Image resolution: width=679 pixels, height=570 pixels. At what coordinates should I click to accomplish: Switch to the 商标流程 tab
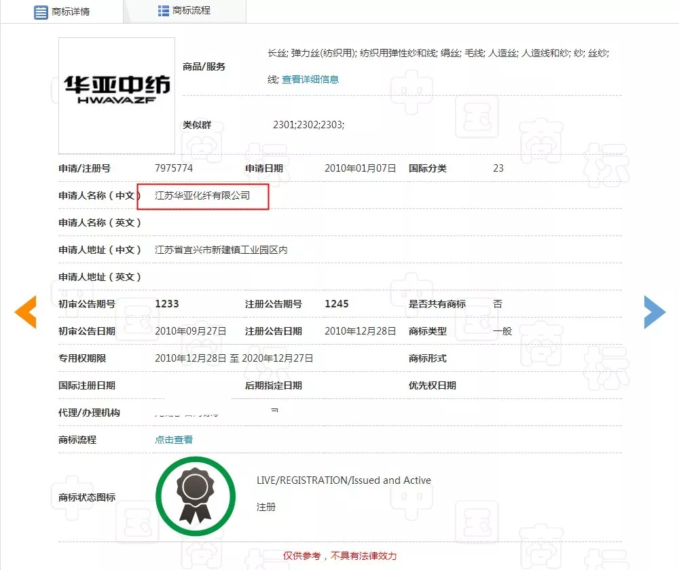coord(185,11)
